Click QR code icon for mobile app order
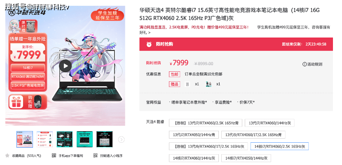Viewport: 342px width, 165px height. pyautogui.click(x=54, y=156)
